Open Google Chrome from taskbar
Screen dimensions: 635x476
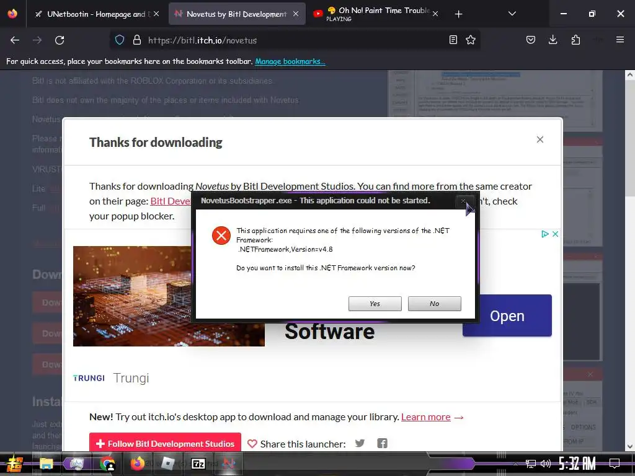(x=107, y=464)
